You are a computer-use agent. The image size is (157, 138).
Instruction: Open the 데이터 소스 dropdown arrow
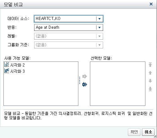[x=99, y=19]
